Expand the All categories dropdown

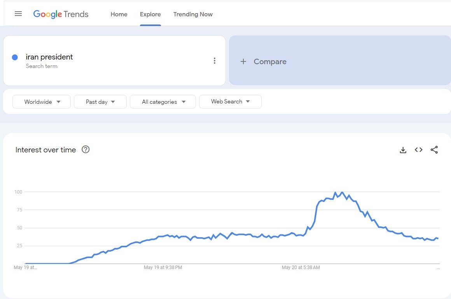pyautogui.click(x=163, y=102)
